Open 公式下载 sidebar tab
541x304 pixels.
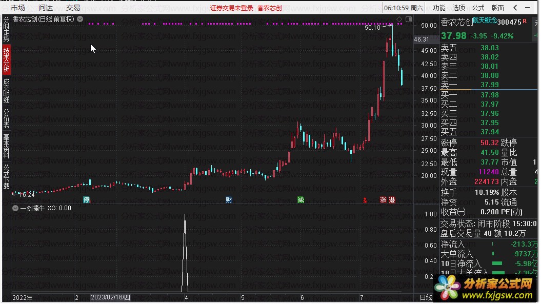(x=6, y=177)
